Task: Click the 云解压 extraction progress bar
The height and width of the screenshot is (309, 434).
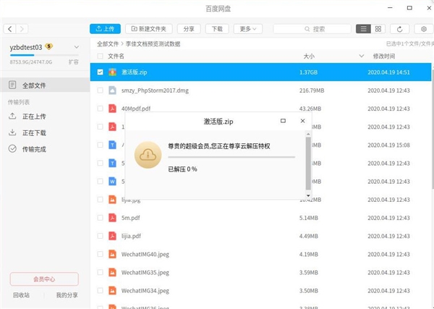Action: (231, 156)
